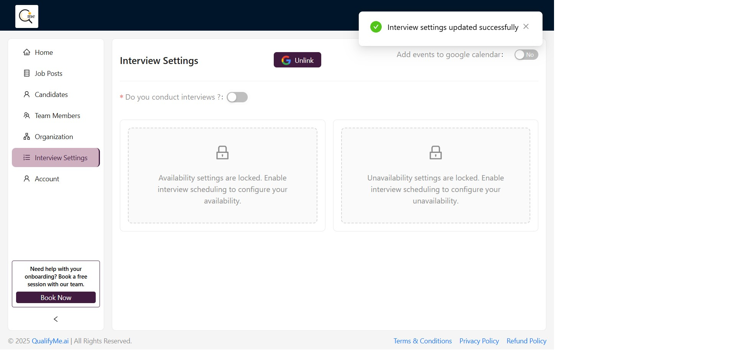Click the QualifyMe logo in header
The height and width of the screenshot is (351, 729).
pyautogui.click(x=27, y=16)
